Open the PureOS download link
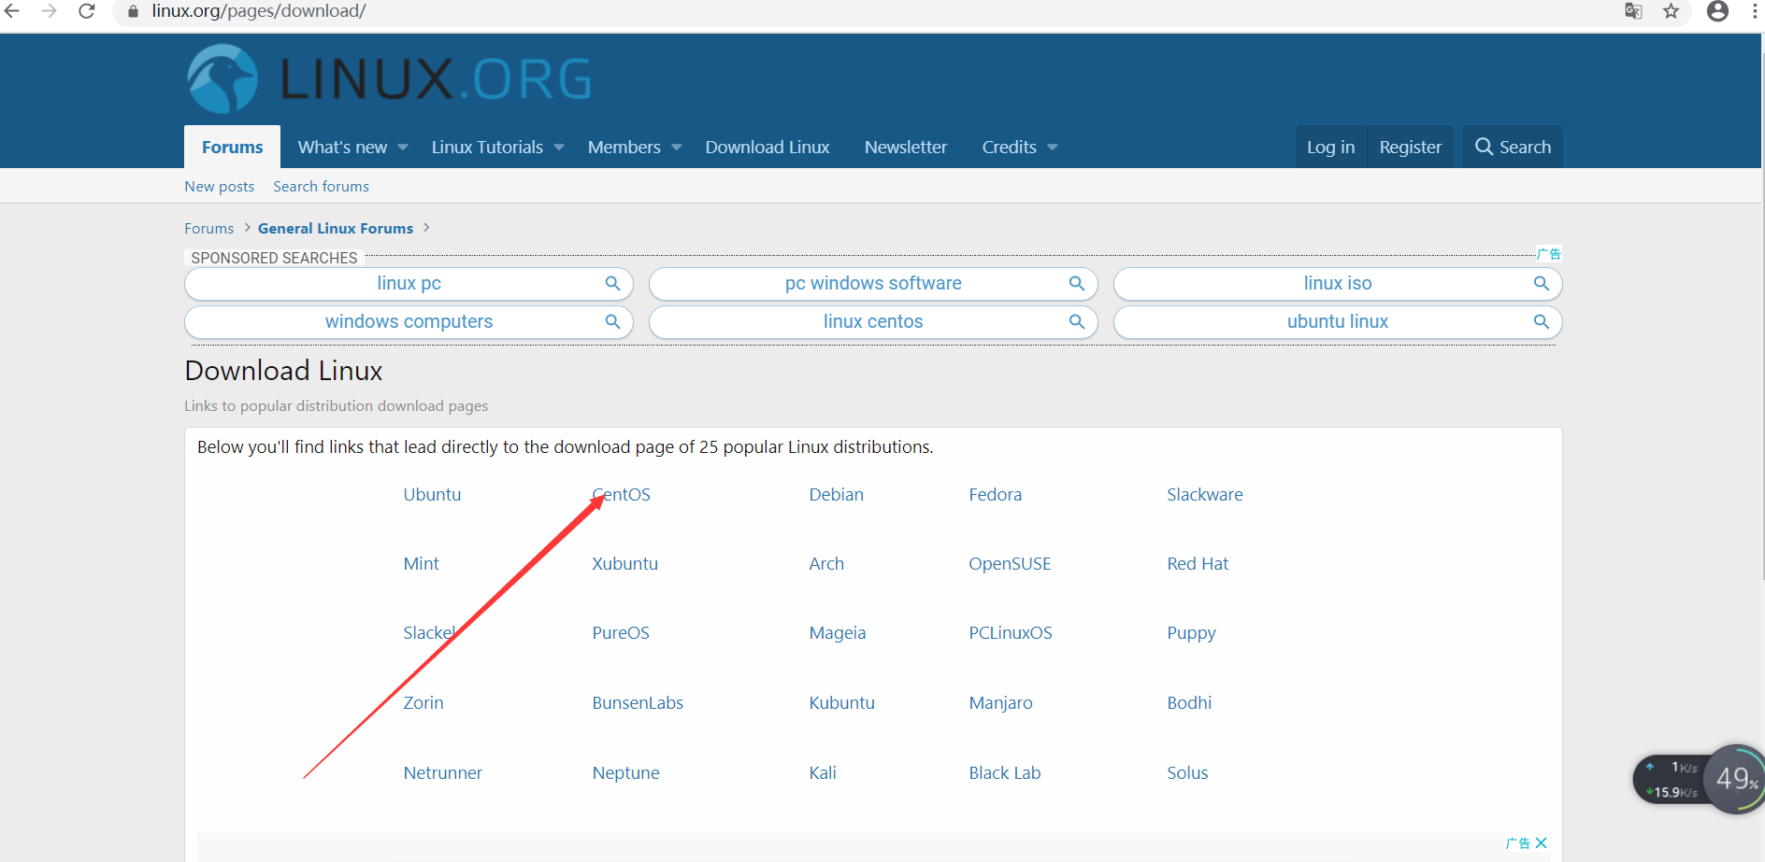 621,632
